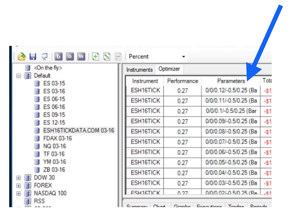The height and width of the screenshot is (213, 296).
Task: Click the 'b' backtest toolbar button
Action: click(x=59, y=56)
